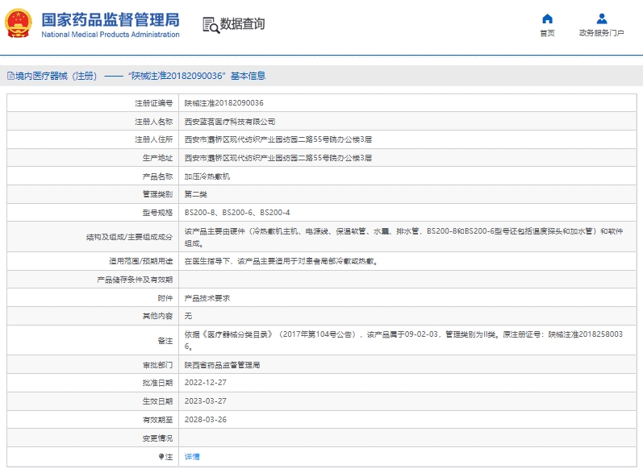
Task: Click management class value 第二类
Action: 195,194
